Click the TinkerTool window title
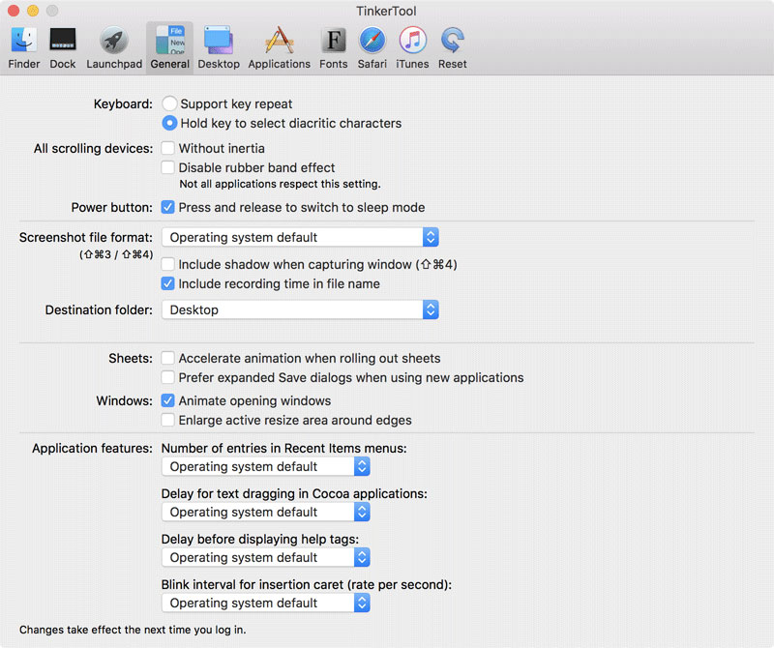 pos(386,11)
